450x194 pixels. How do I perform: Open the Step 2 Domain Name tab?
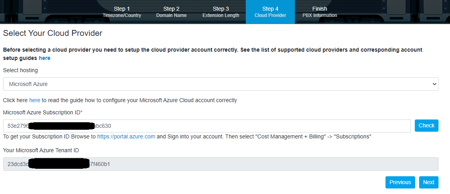coord(171,12)
